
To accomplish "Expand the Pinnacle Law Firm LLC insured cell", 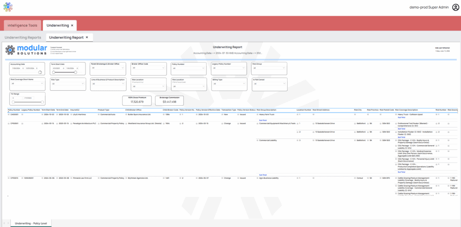I will click(x=71, y=178).
